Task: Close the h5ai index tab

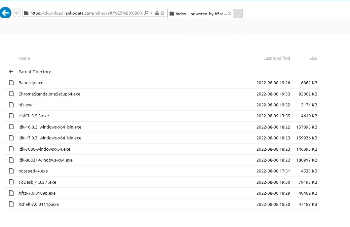Action: coord(230,14)
